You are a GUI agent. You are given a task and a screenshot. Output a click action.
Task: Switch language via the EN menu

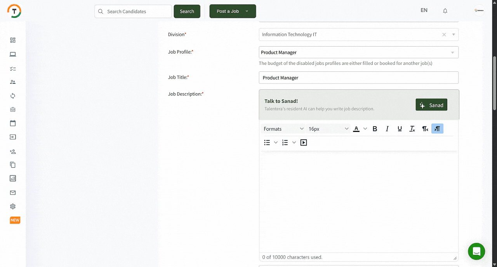[424, 10]
